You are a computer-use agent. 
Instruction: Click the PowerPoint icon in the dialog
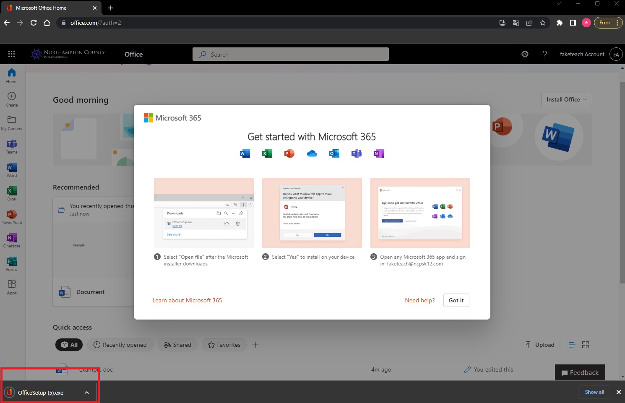289,153
